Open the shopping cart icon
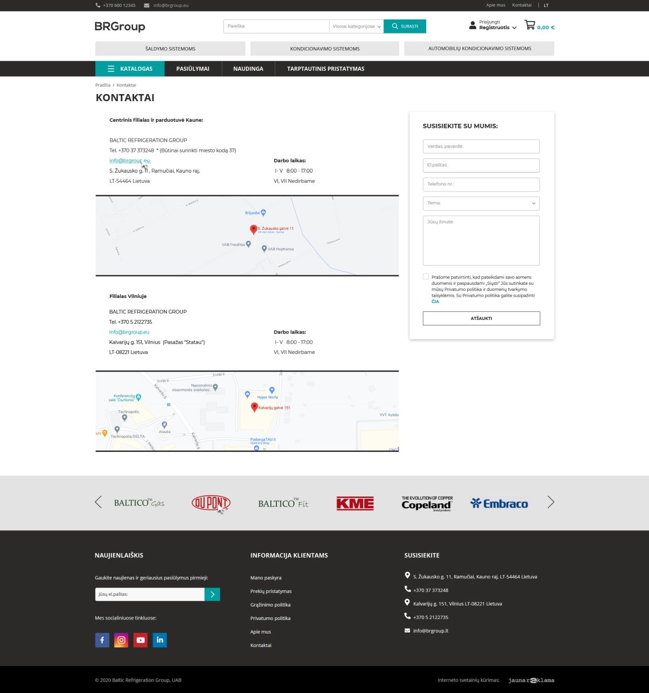The height and width of the screenshot is (693, 649). (x=529, y=25)
